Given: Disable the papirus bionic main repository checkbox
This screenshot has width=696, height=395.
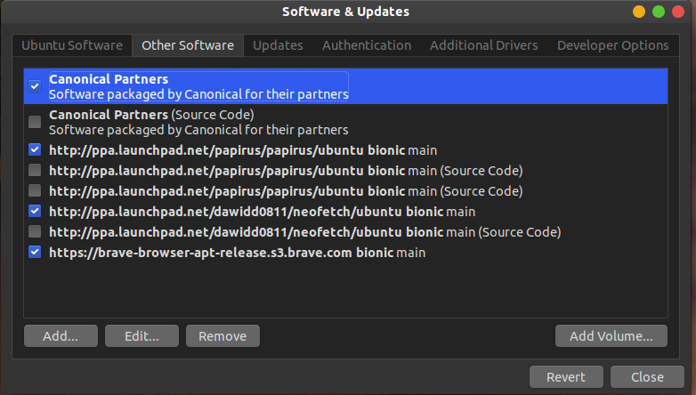Looking at the screenshot, I should click(35, 150).
